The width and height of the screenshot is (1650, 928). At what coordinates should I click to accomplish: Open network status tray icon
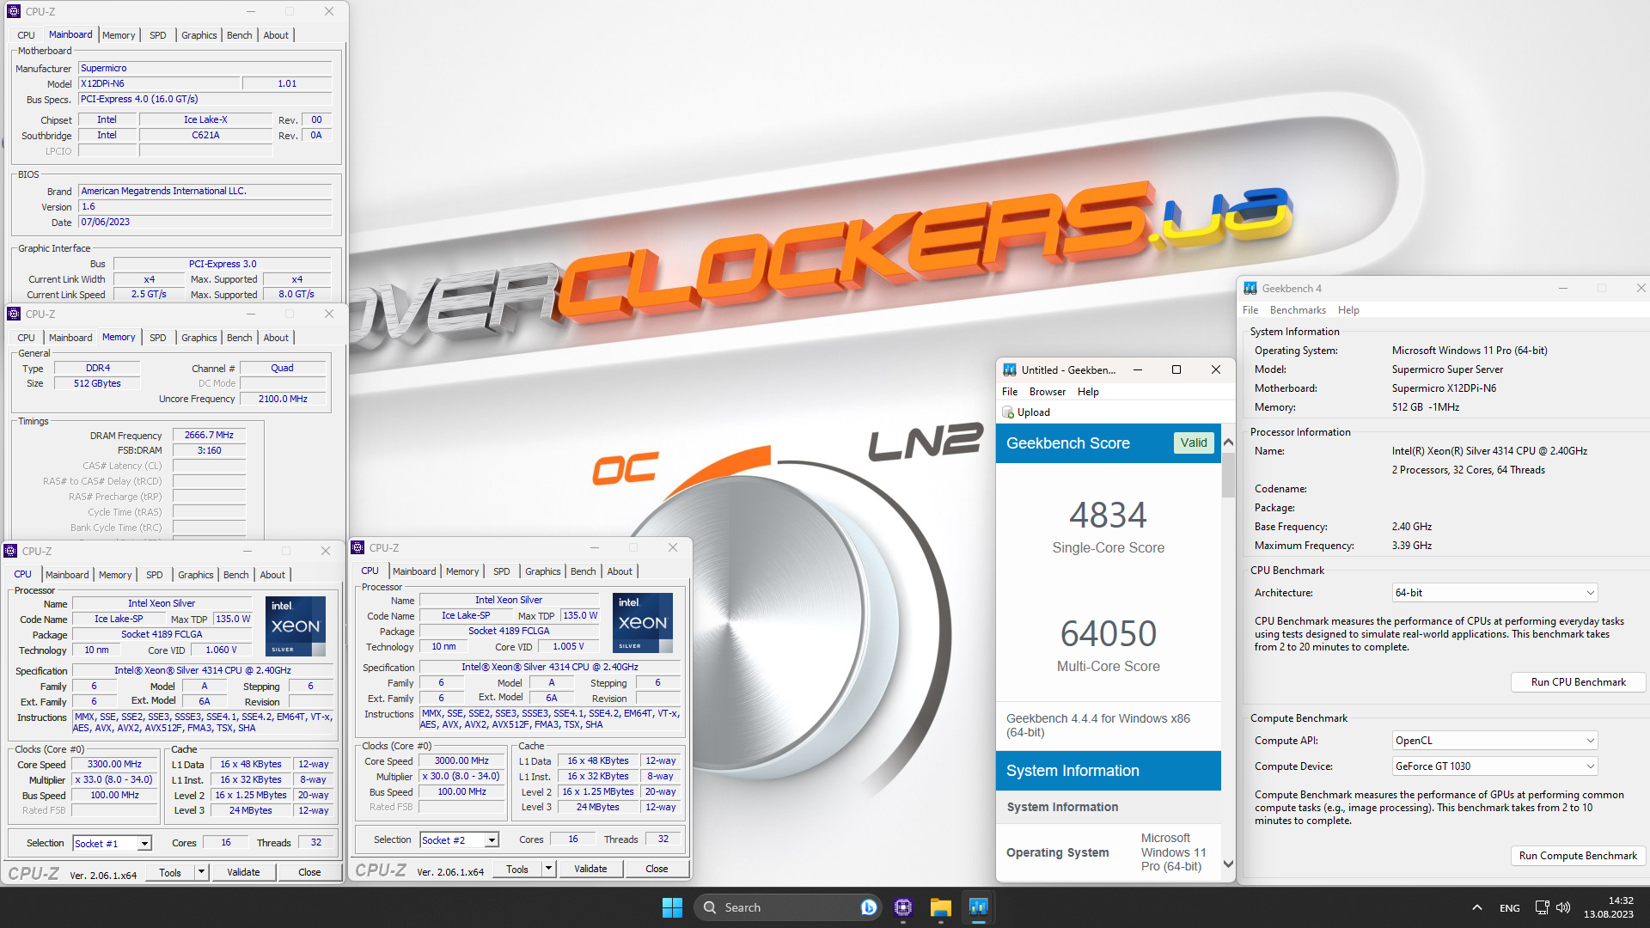[x=1542, y=907]
